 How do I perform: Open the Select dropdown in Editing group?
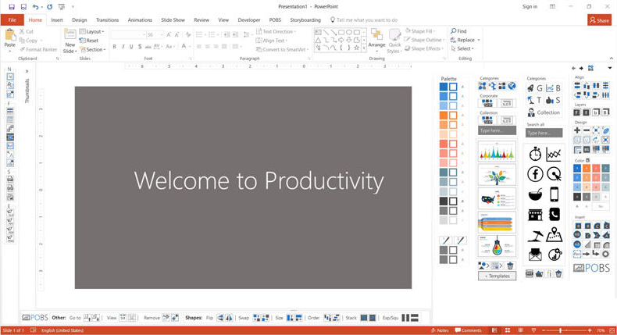(462, 48)
